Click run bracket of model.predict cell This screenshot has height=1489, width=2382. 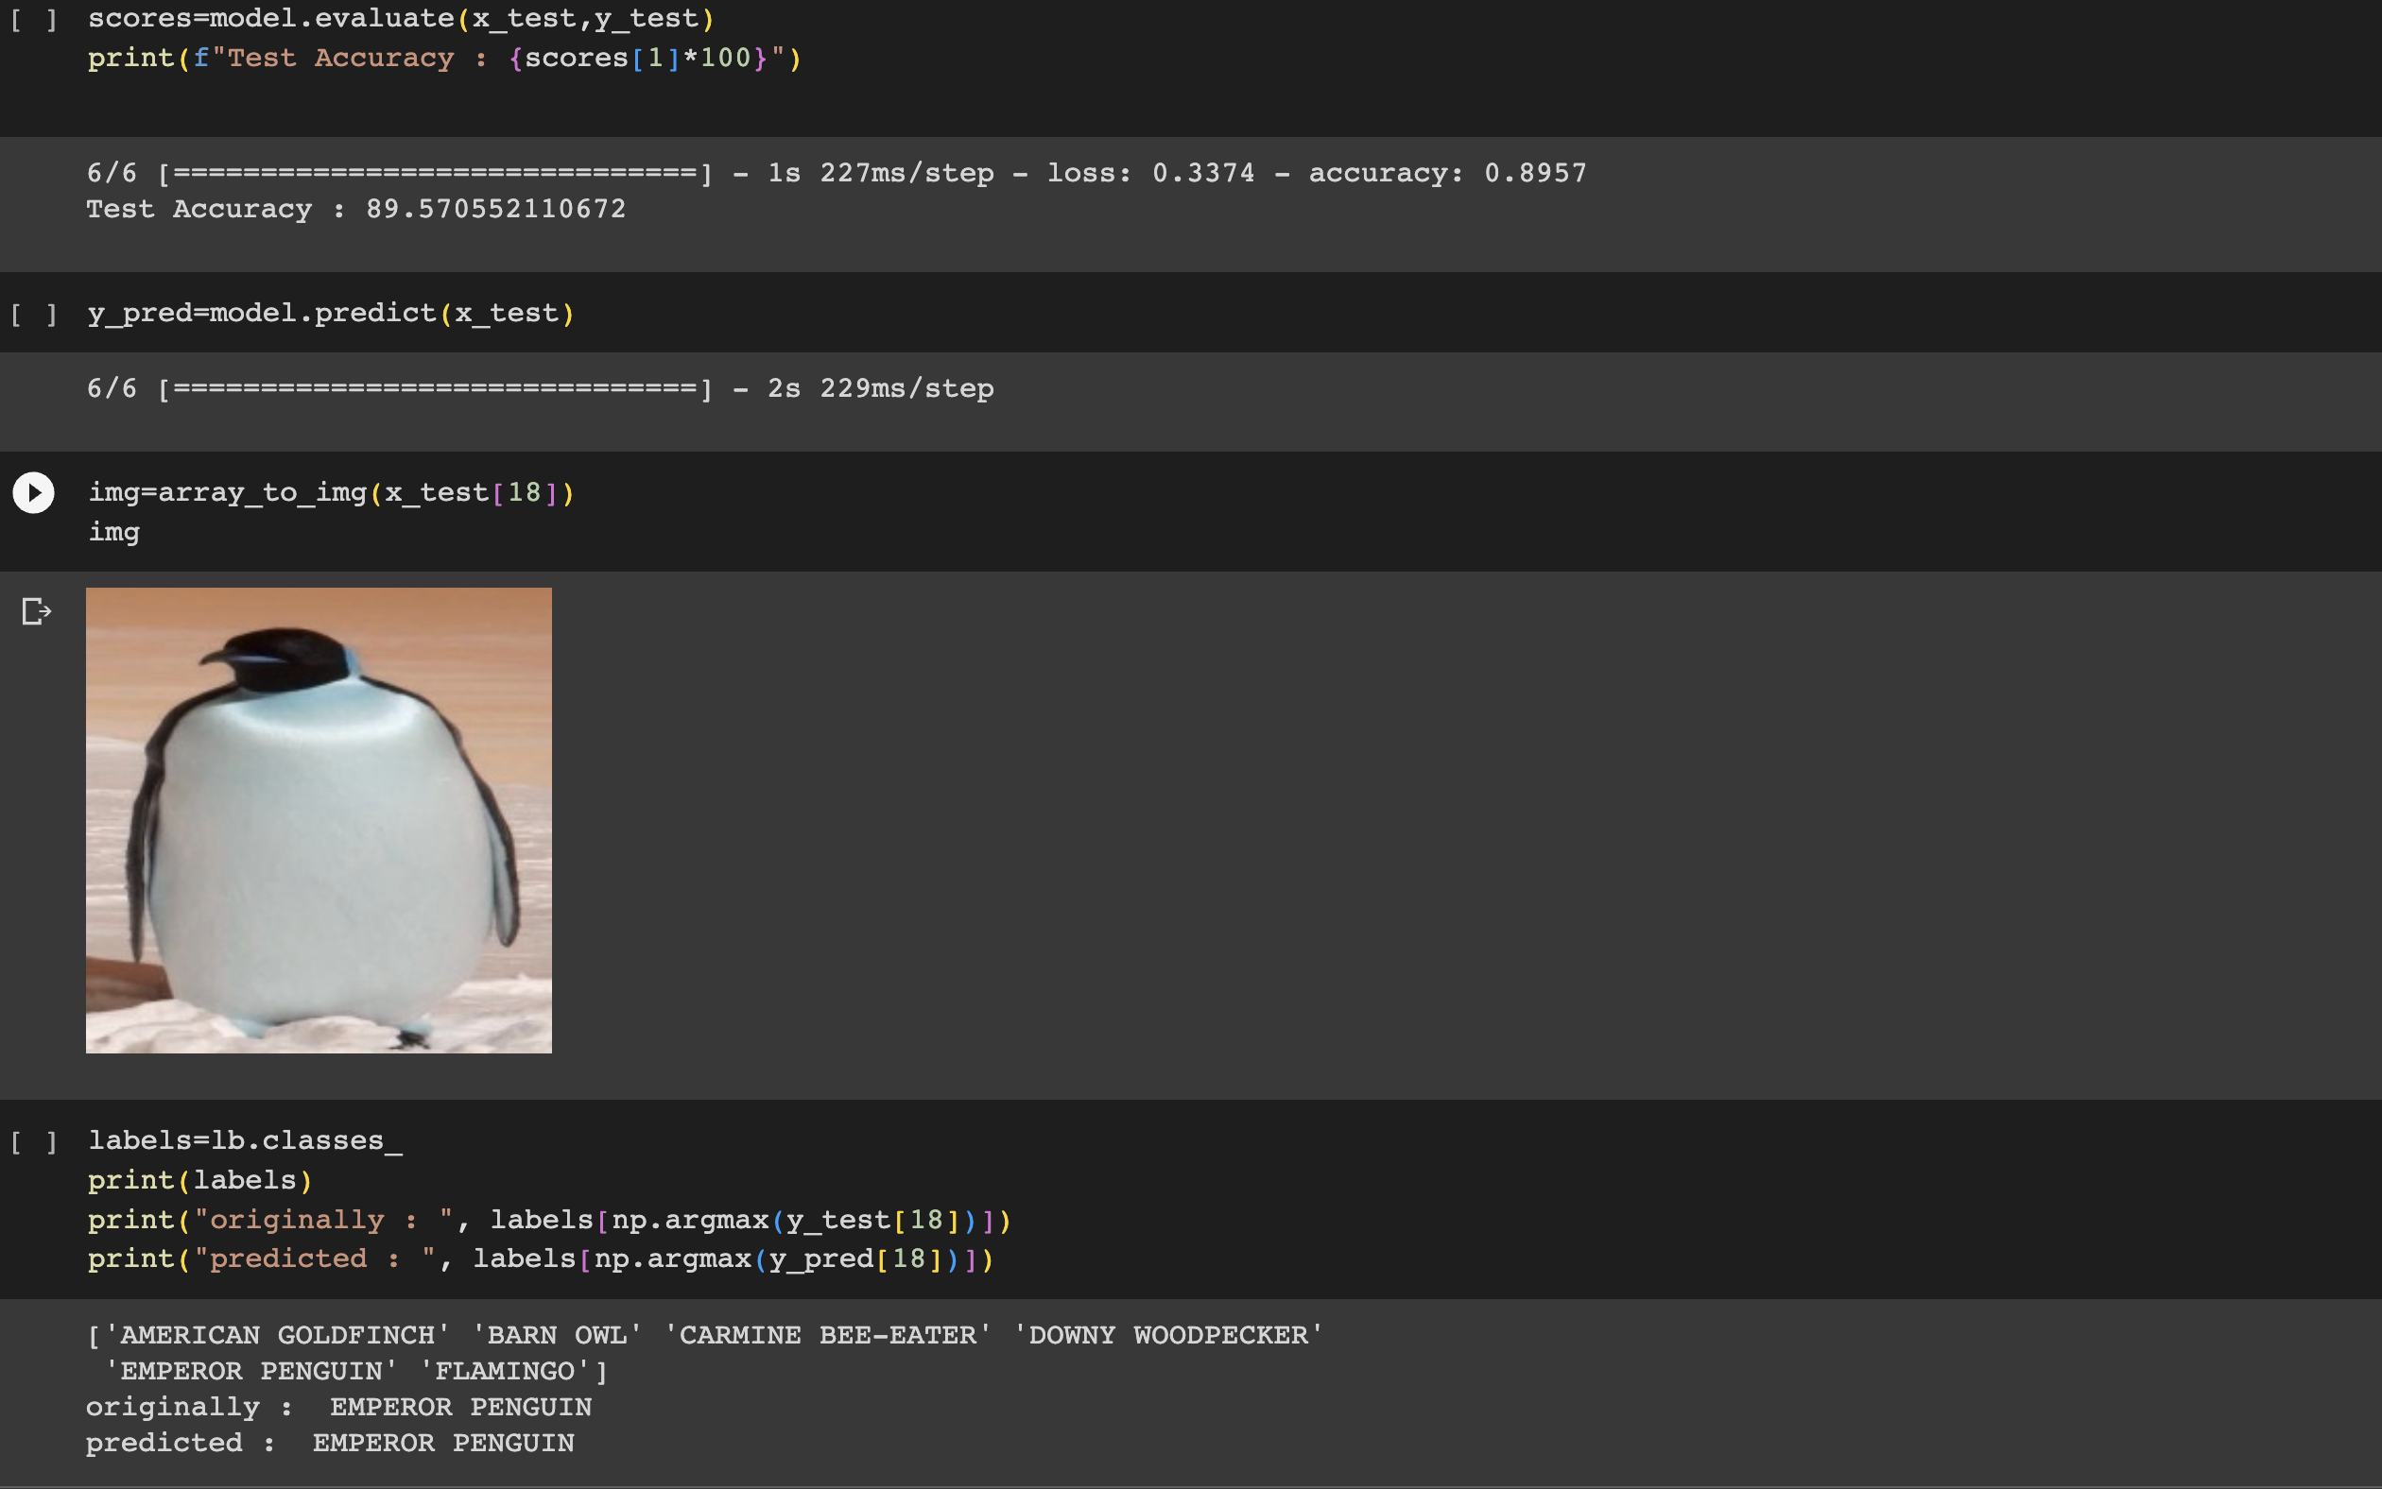point(33,315)
